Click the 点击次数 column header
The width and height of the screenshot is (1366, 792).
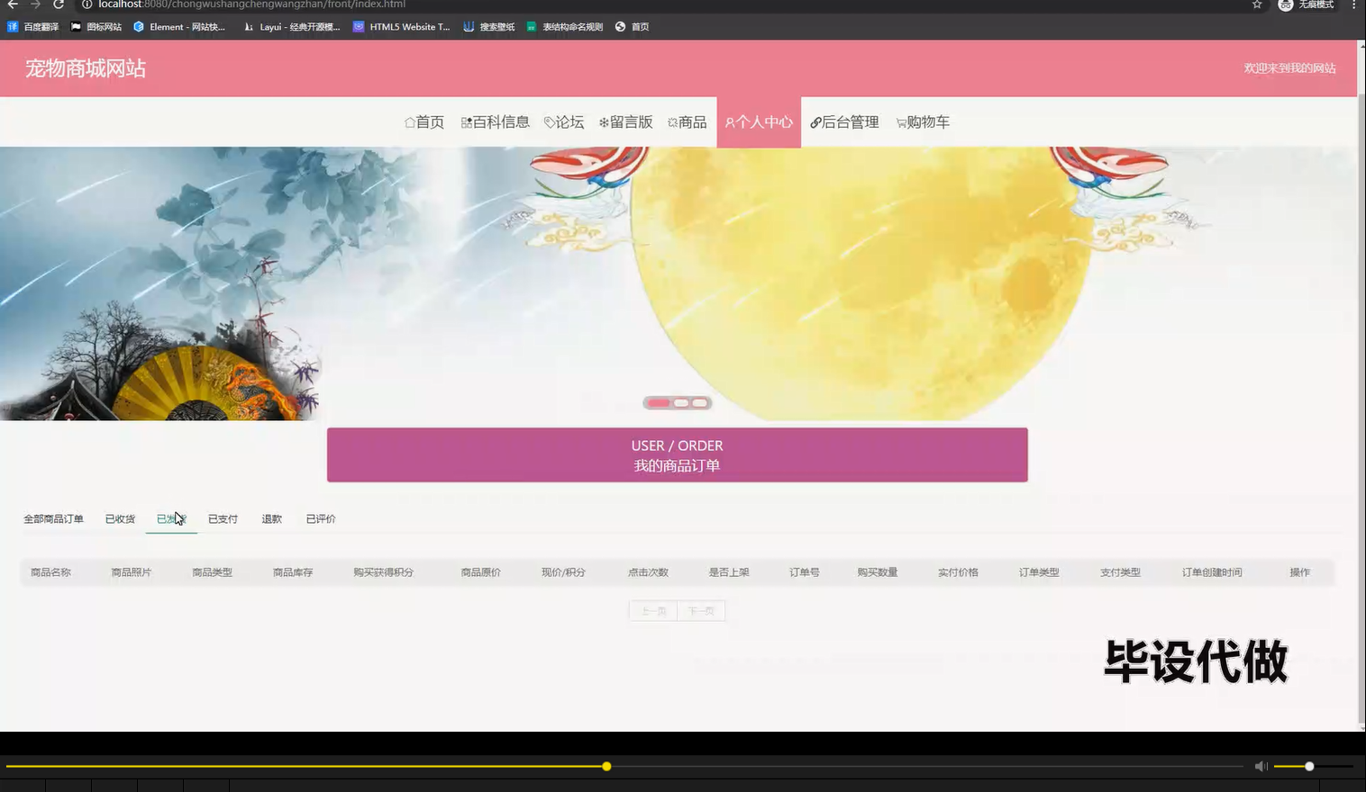[x=648, y=572]
